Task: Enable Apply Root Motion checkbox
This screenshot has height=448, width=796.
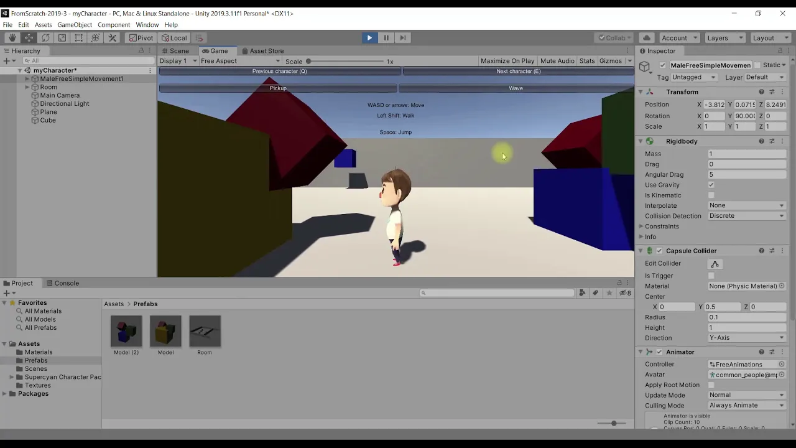Action: pos(711,385)
